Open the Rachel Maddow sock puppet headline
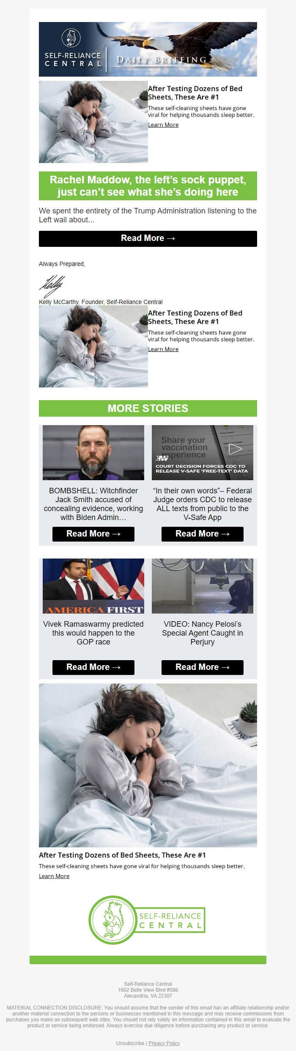Viewport: 296px width, 1051px height. coord(148,186)
